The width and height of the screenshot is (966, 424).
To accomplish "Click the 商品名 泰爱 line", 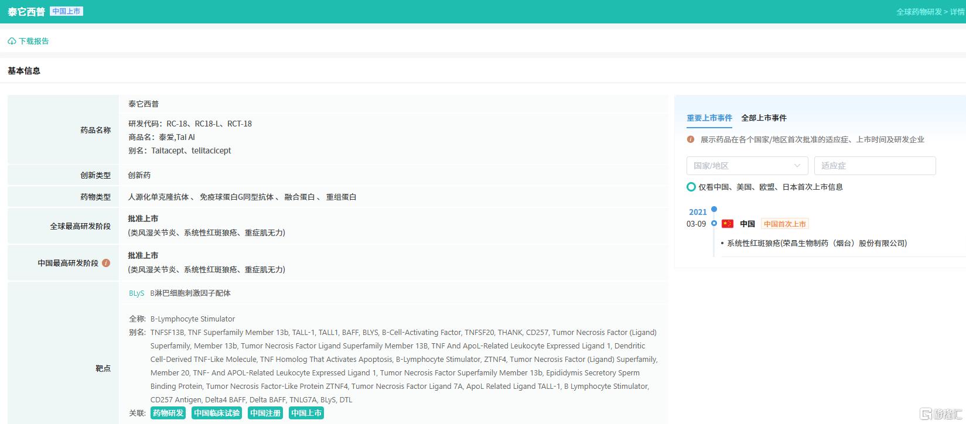I will tap(162, 137).
